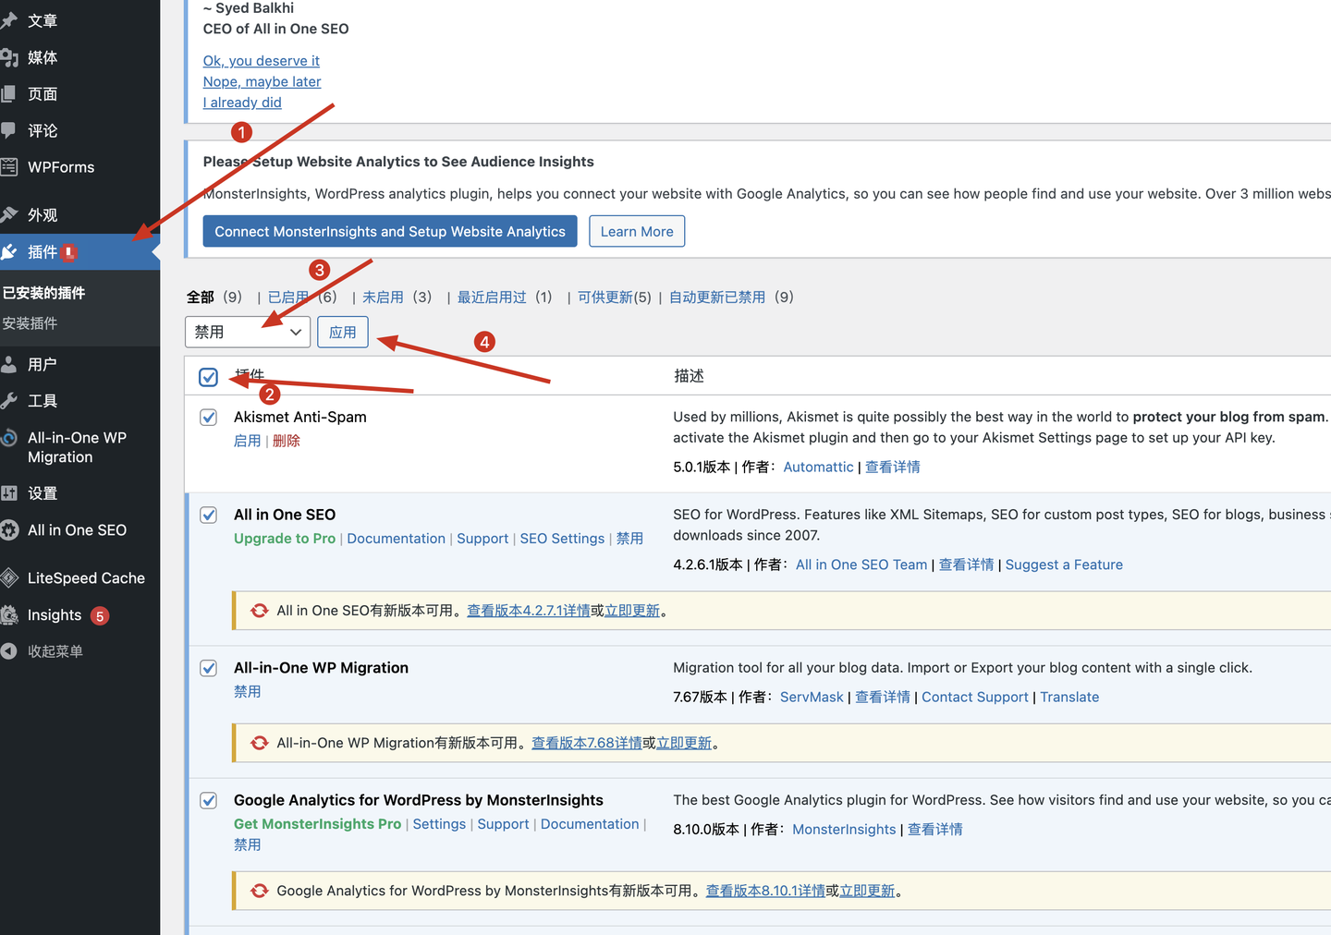Open MonsterInsights Settings link

click(x=439, y=824)
